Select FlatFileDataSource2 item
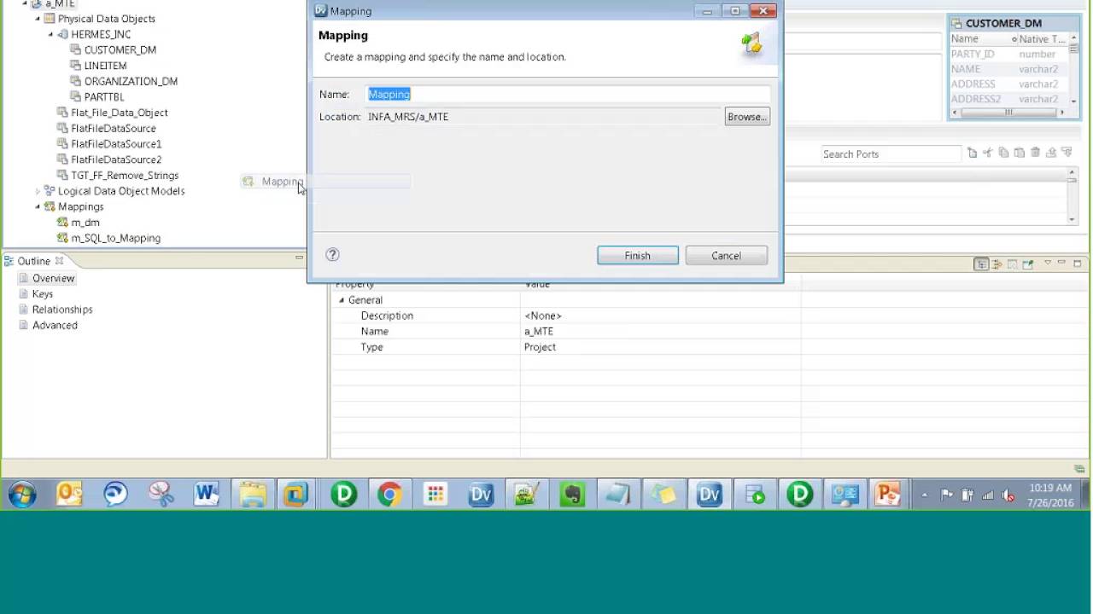Screen dimensions: 1093x614 116,159
